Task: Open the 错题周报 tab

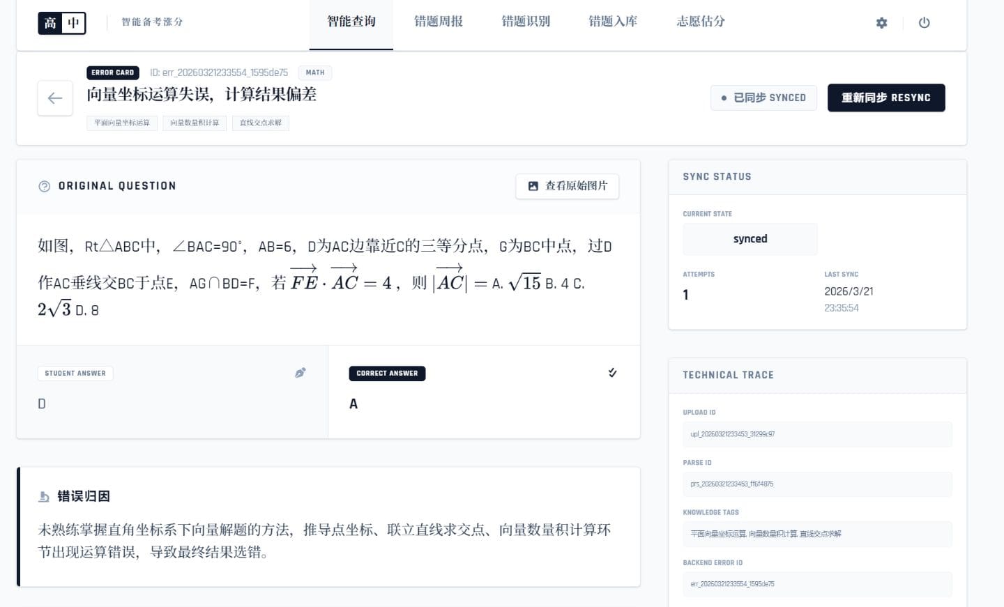Action: point(439,22)
